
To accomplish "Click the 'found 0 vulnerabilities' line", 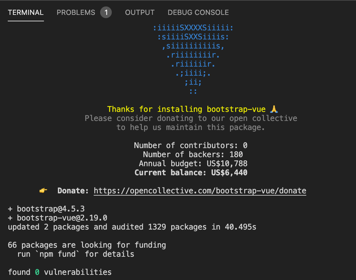I will coord(60,272).
